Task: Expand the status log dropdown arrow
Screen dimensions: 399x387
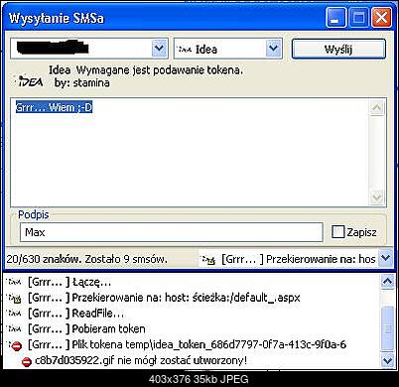Action: tap(385, 258)
